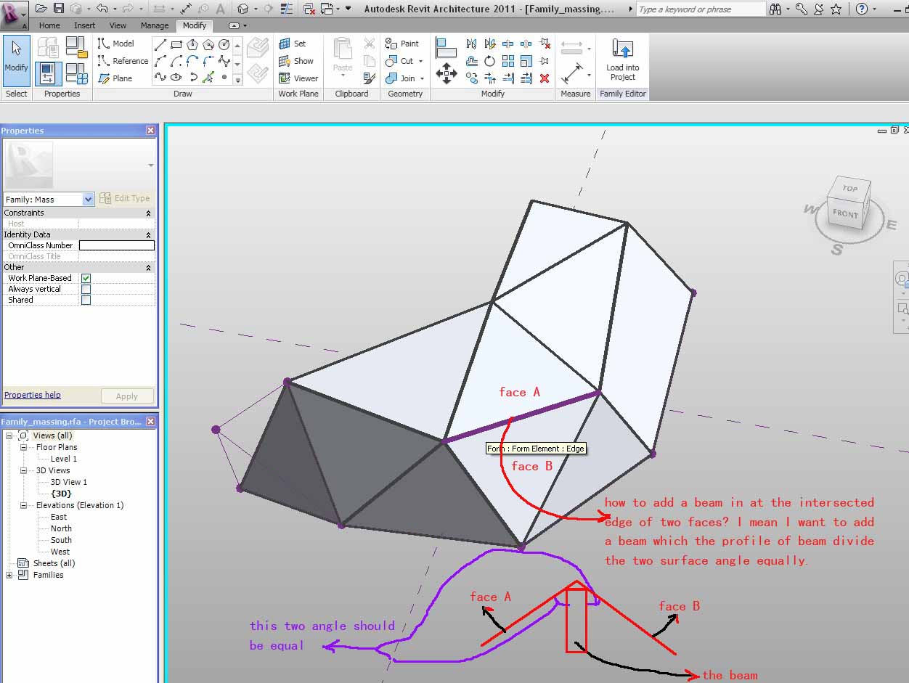Click the Set work plane icon

point(293,44)
